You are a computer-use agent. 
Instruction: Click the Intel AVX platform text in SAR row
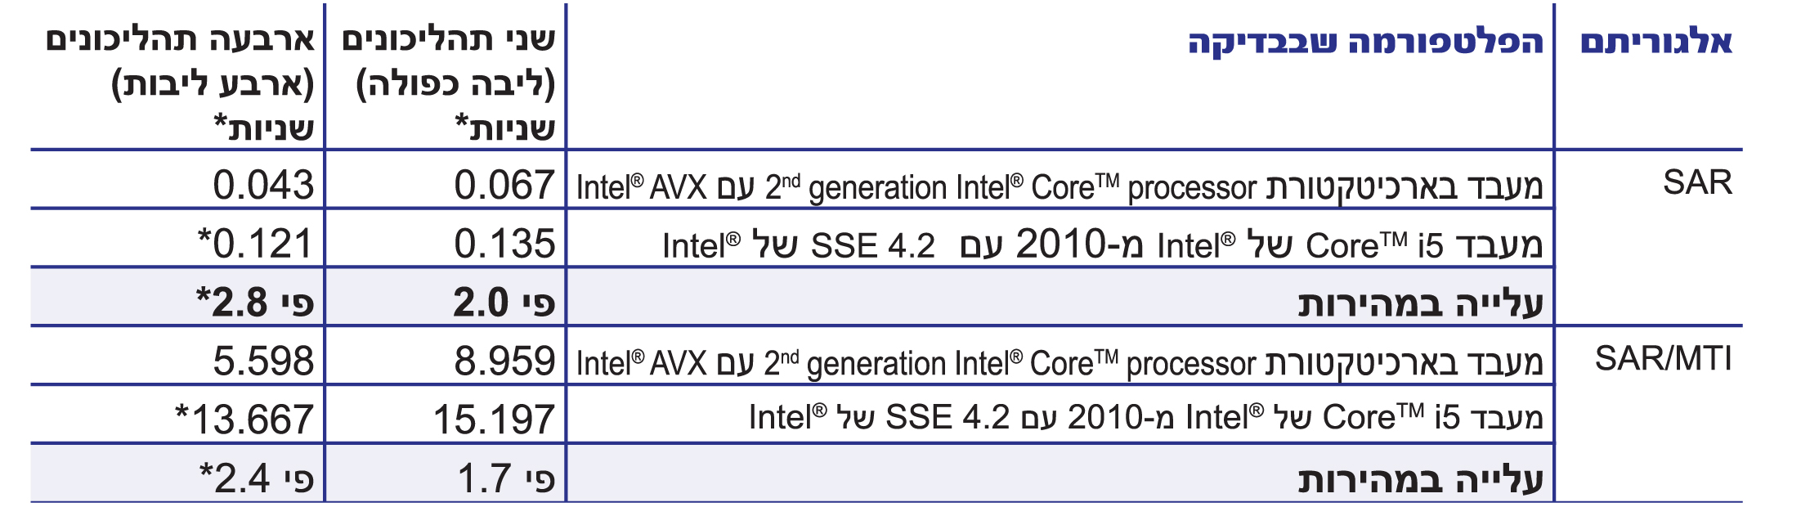tap(1059, 186)
